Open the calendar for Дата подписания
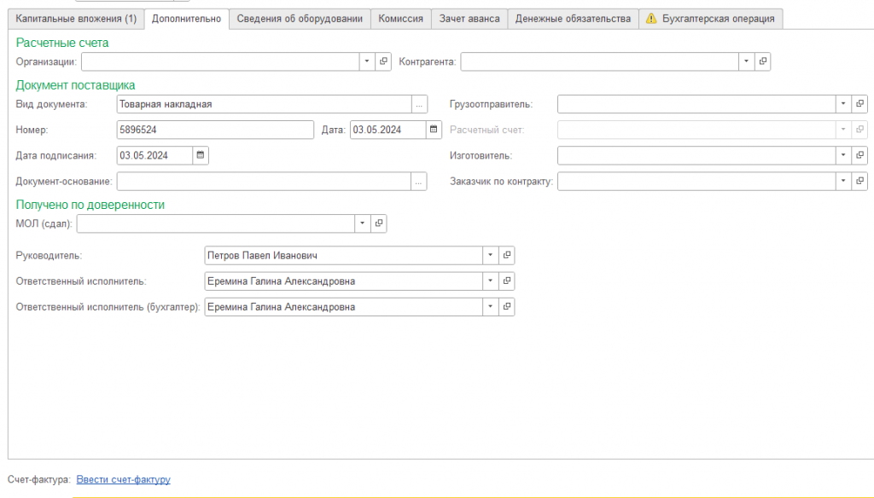 point(201,155)
